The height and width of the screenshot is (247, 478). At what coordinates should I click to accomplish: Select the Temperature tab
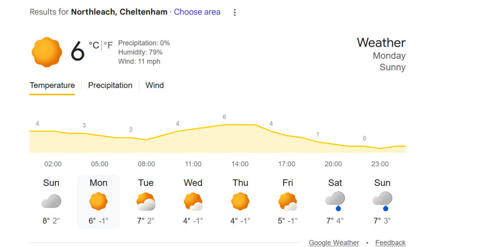(52, 85)
